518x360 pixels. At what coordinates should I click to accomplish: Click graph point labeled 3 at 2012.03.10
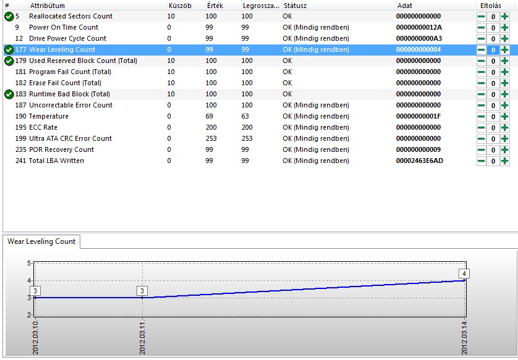pos(35,298)
